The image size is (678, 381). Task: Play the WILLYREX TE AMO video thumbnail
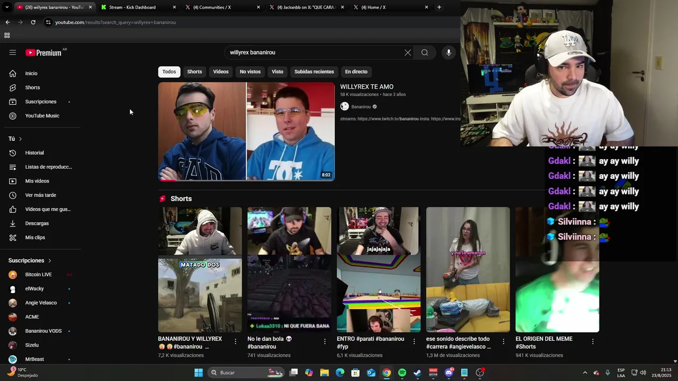(x=246, y=131)
